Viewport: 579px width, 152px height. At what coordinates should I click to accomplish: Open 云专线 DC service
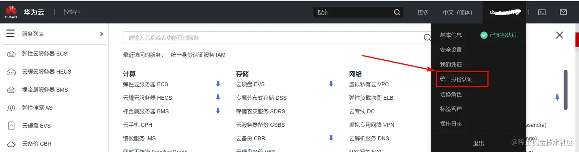point(362,111)
